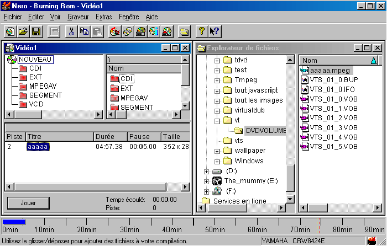This screenshot has width=387, height=246.
Task: Open the Fichier menu
Action: 13,17
